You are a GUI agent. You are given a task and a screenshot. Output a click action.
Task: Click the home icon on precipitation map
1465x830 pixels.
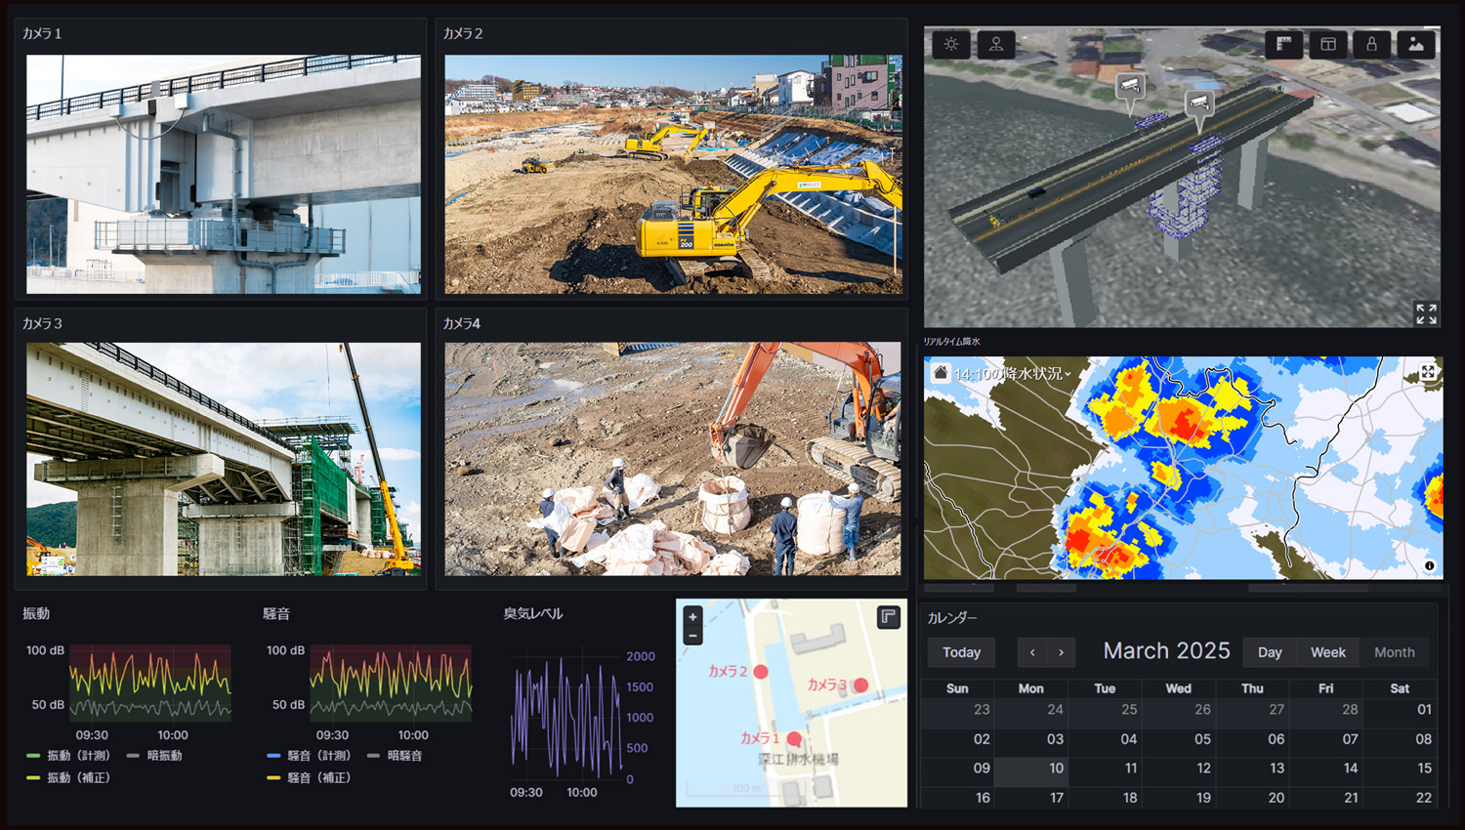click(x=940, y=373)
